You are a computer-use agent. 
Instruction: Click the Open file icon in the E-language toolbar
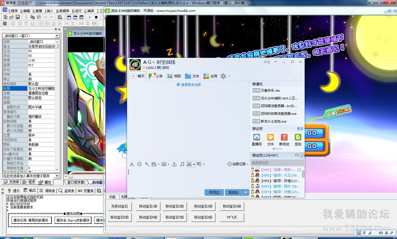(11, 17)
